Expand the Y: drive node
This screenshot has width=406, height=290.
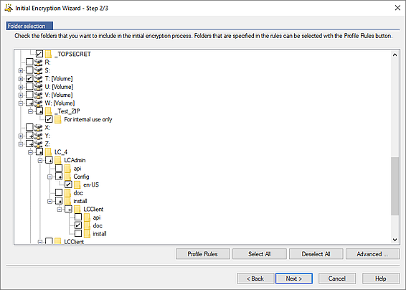click(x=21, y=136)
